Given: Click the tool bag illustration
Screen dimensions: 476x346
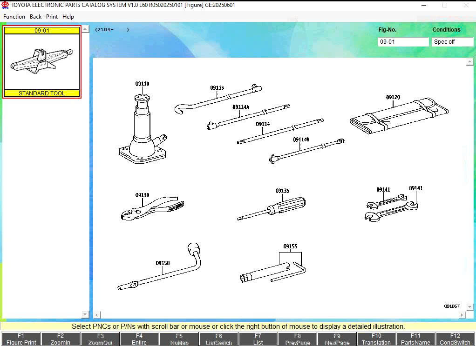Looking at the screenshot, I should (x=399, y=116).
